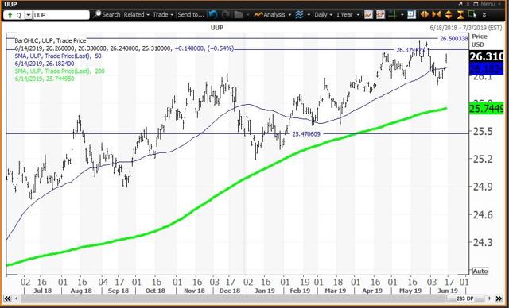Image resolution: width=509 pixels, height=308 pixels.
Task: Click the 26.310 last price tag
Action: coord(486,56)
